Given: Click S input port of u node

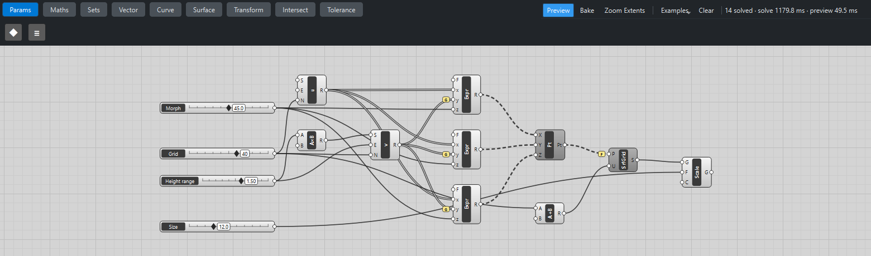Looking at the screenshot, I should click(x=297, y=80).
